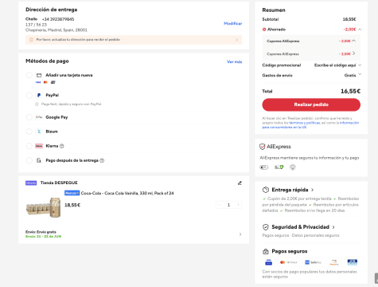The height and width of the screenshot is (287, 378).
Task: Click the round security seal under AliExpress
Action: [x=293, y=167]
